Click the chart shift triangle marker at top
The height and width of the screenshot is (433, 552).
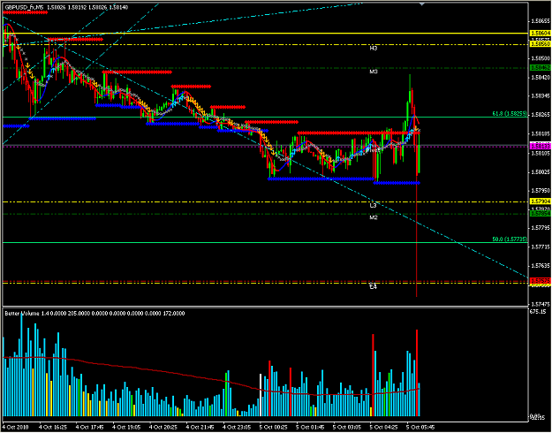point(422,4)
